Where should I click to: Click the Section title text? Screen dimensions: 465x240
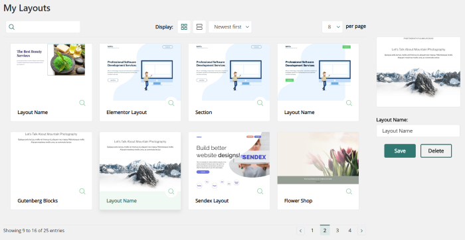click(204, 113)
